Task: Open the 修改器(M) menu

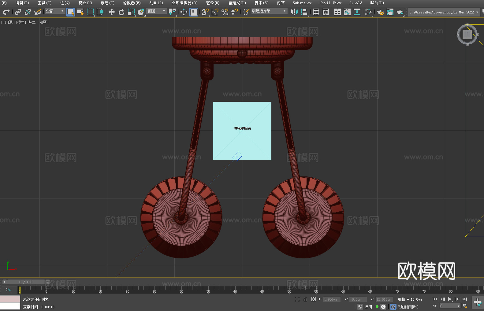Action: pyautogui.click(x=132, y=3)
